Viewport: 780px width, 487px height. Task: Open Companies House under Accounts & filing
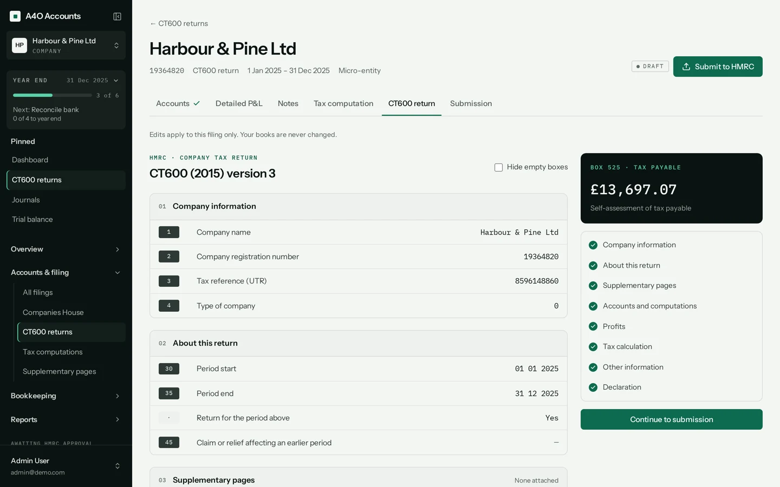pyautogui.click(x=71, y=313)
